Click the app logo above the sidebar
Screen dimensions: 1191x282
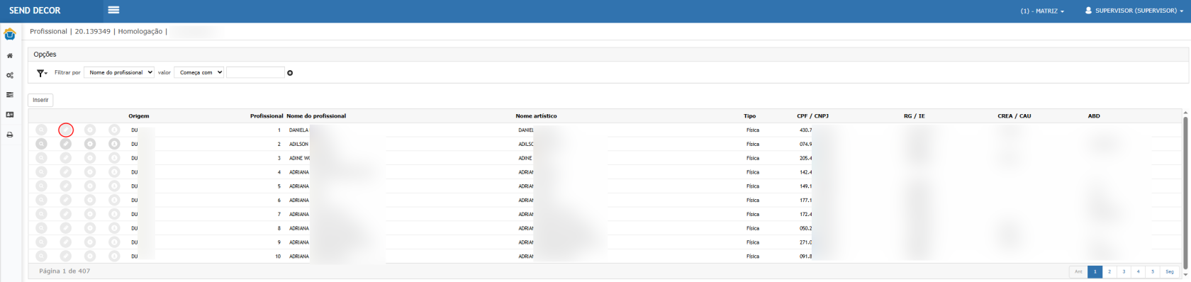click(x=10, y=34)
